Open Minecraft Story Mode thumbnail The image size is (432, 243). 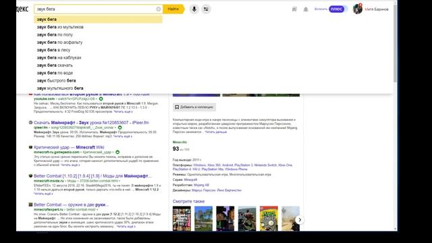click(225, 219)
